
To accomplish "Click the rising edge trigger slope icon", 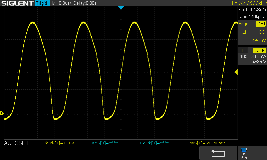I will pyautogui.click(x=245, y=32).
